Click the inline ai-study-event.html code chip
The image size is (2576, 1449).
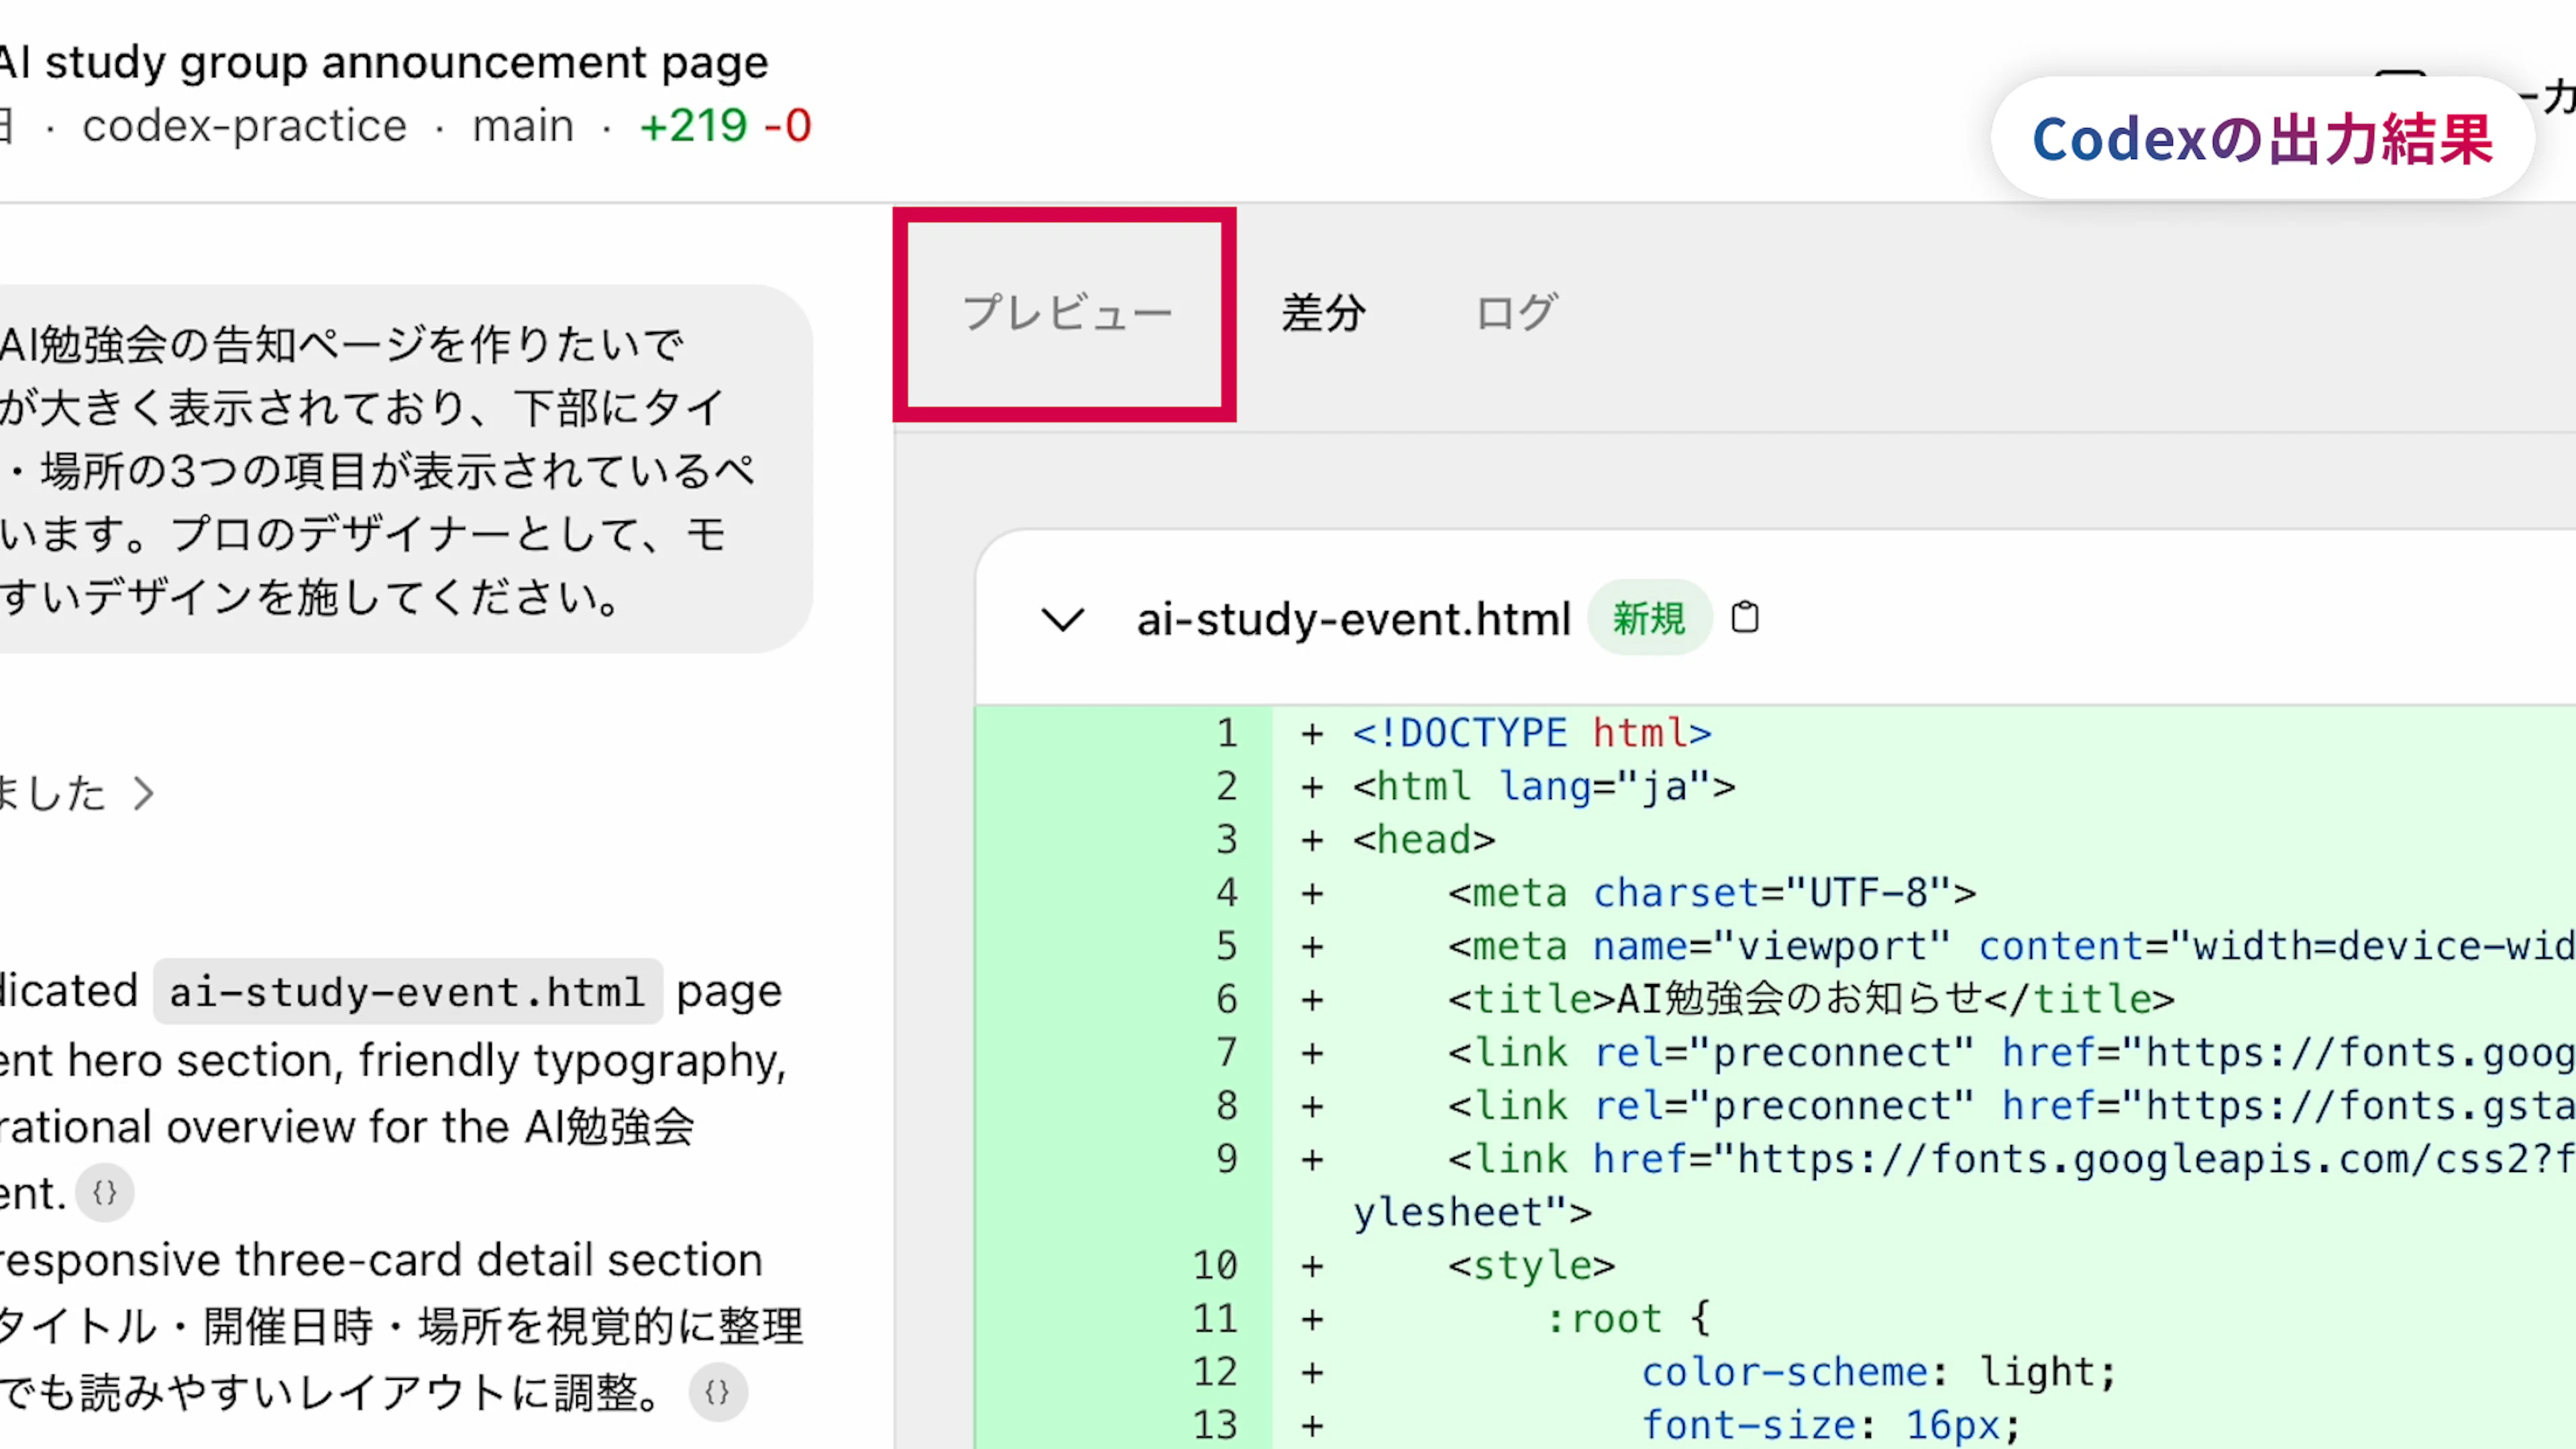click(407, 992)
